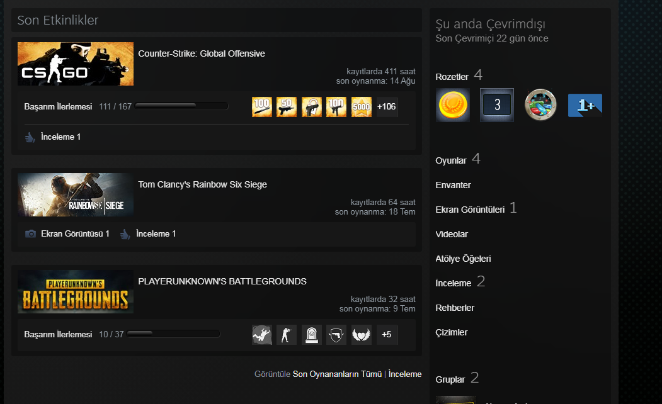The image size is (662, 404).
Task: Open the Oyunlar games list
Action: [x=451, y=160]
